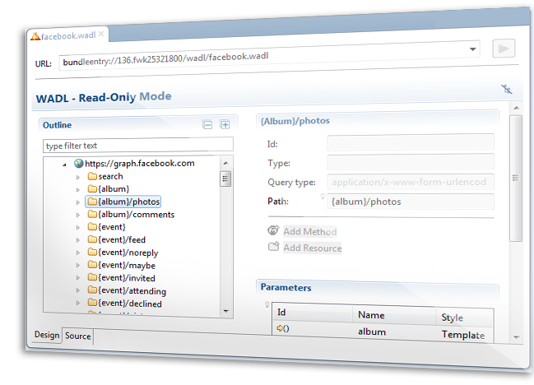Screen dimensions: 534x385
Task: Click the globe icon for graph.facebook.com
Action: pyautogui.click(x=79, y=164)
